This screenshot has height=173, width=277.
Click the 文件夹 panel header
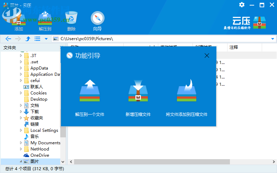click(10, 48)
